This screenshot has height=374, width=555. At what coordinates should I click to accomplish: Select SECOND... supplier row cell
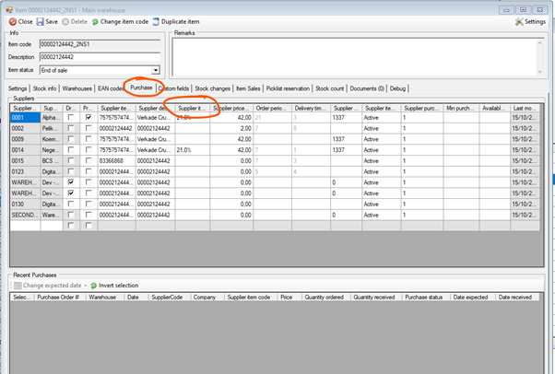coord(25,215)
